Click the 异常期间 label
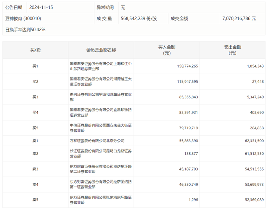Viewport: 267px width, 209px height. [105, 7]
